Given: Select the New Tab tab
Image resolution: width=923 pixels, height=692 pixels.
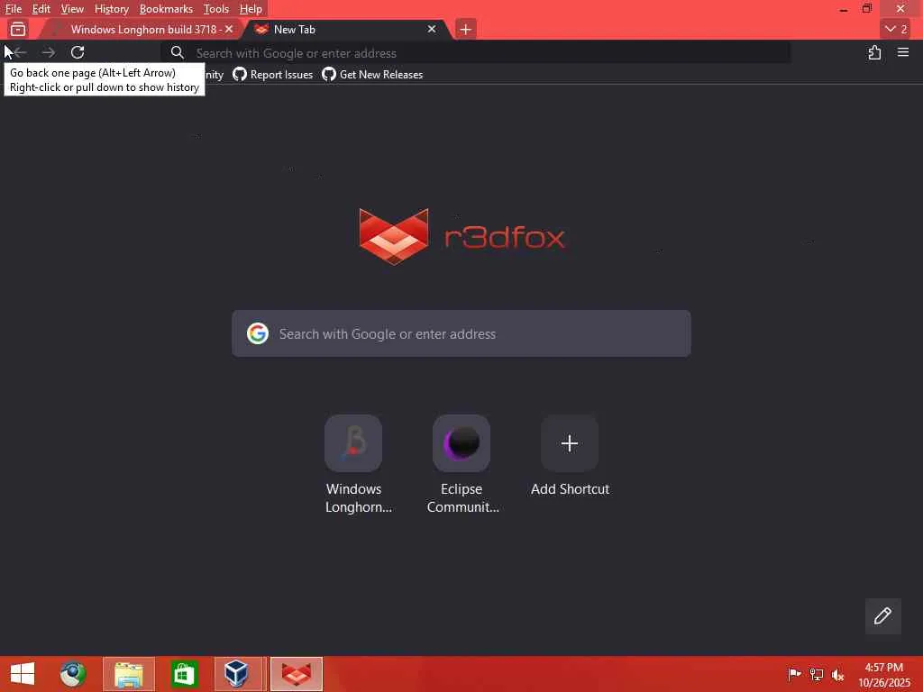Looking at the screenshot, I should pyautogui.click(x=347, y=29).
